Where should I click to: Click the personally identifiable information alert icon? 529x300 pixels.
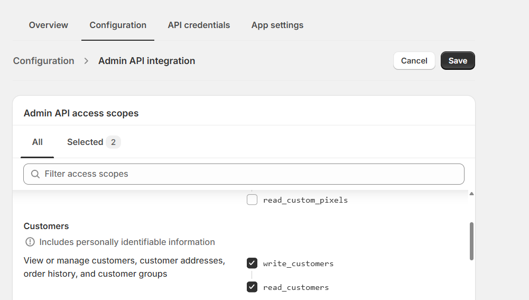30,242
